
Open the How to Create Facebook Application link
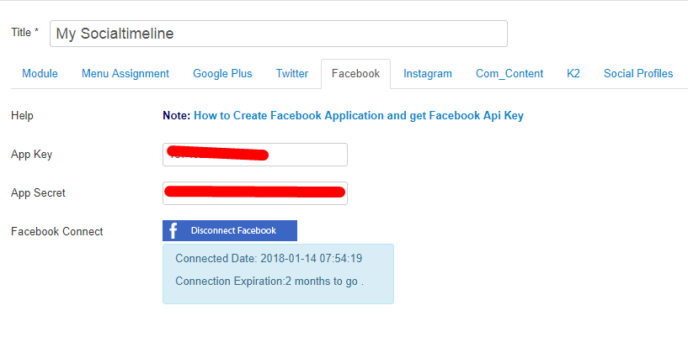tap(359, 115)
